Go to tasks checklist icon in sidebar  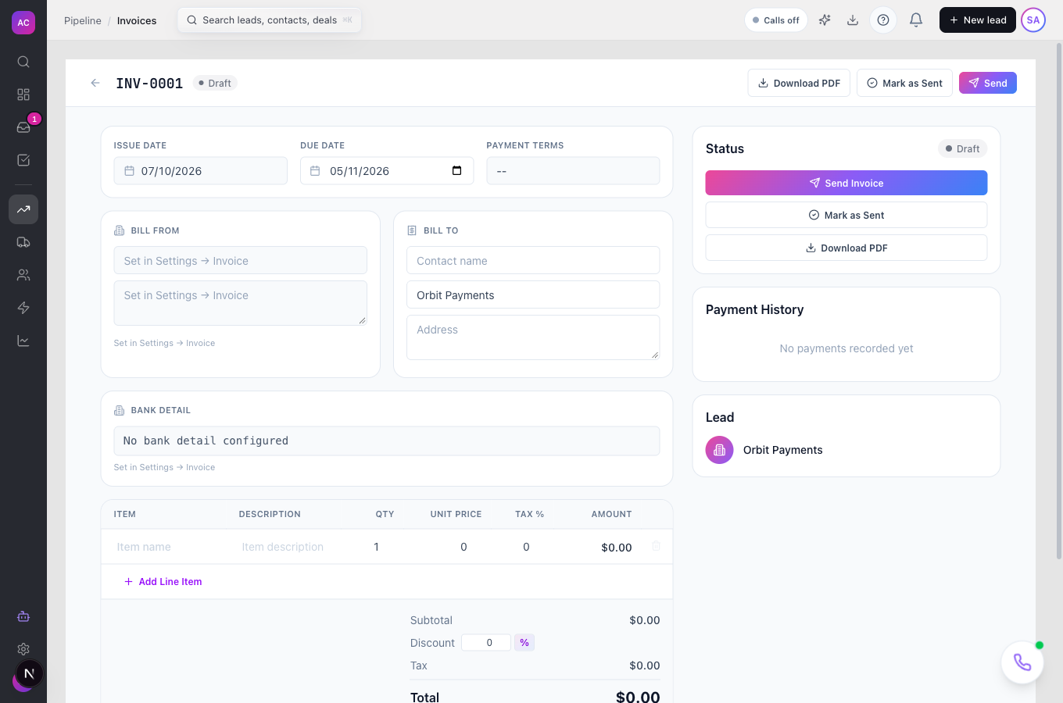click(x=23, y=160)
